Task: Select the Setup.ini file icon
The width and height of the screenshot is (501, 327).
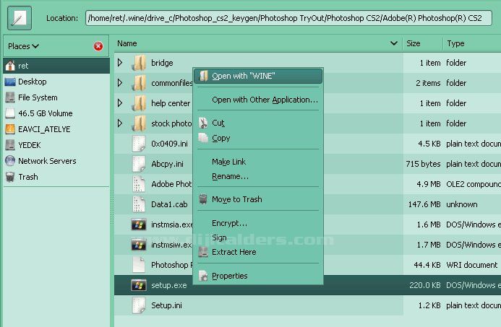Action: 139,305
